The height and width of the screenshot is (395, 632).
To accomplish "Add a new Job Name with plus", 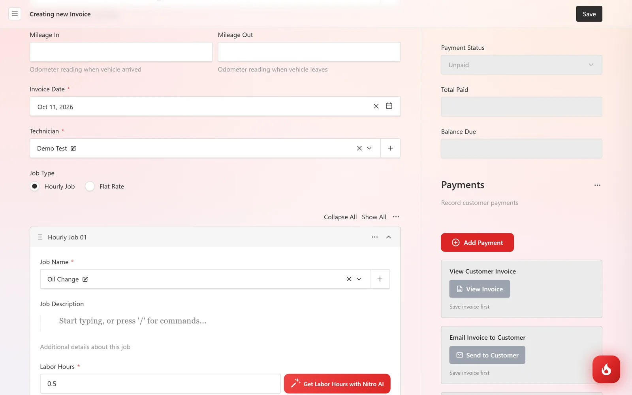I will point(380,279).
